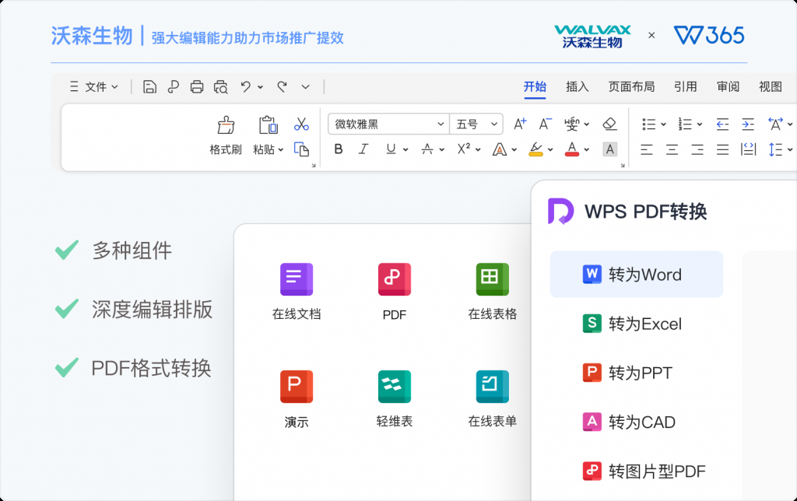Expand the quick access toolbar customize chevron

tap(305, 87)
